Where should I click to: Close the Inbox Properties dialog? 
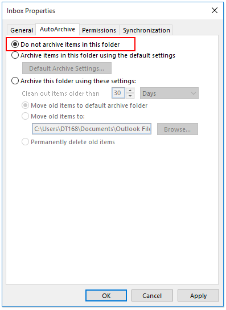tap(215, 10)
